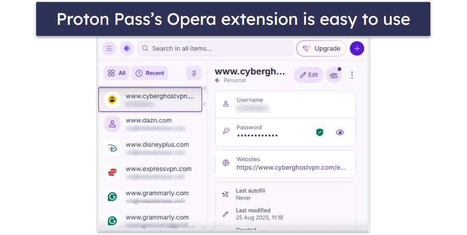The width and height of the screenshot is (467, 235).
Task: Click the ExpressVPN logo icon
Action: click(112, 172)
